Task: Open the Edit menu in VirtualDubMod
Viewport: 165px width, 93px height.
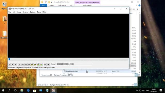Action: point(14,12)
